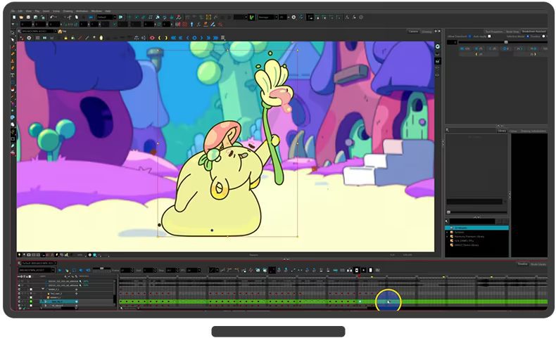Screen dimensions: 556x338
Task: Click the right-pointing yellow bracket breakdown preset button
Action: click(x=533, y=54)
